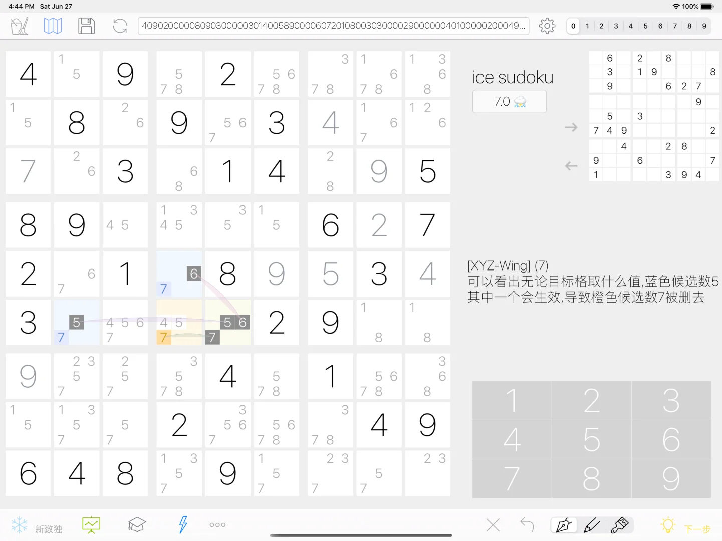The height and width of the screenshot is (541, 722).
Task: Select digit 0 filter tab
Action: 573,26
